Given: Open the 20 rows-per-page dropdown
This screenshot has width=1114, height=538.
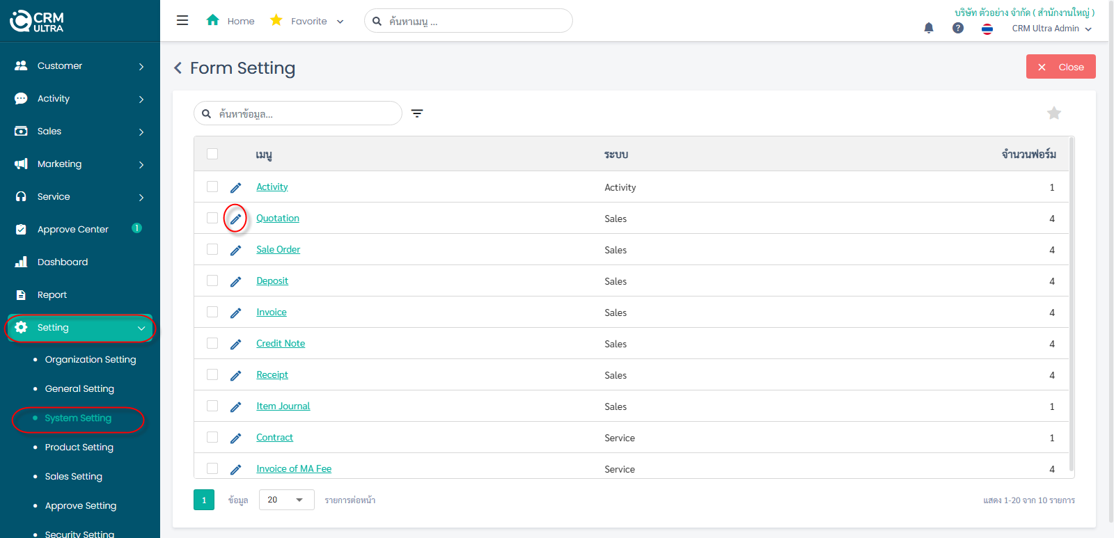Looking at the screenshot, I should tap(286, 500).
